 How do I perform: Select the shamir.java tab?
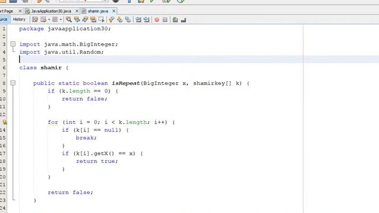tap(98, 11)
